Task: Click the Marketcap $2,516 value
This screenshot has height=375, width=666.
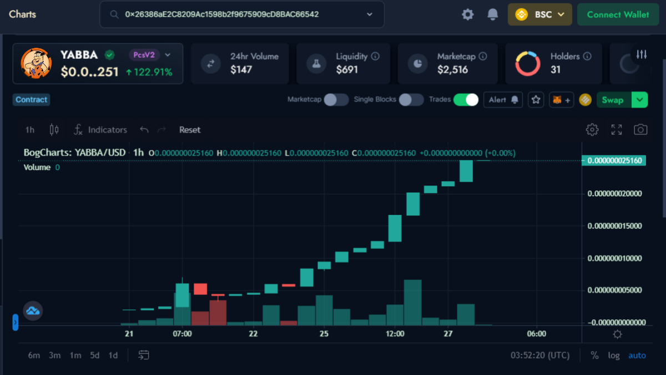Action: click(453, 69)
